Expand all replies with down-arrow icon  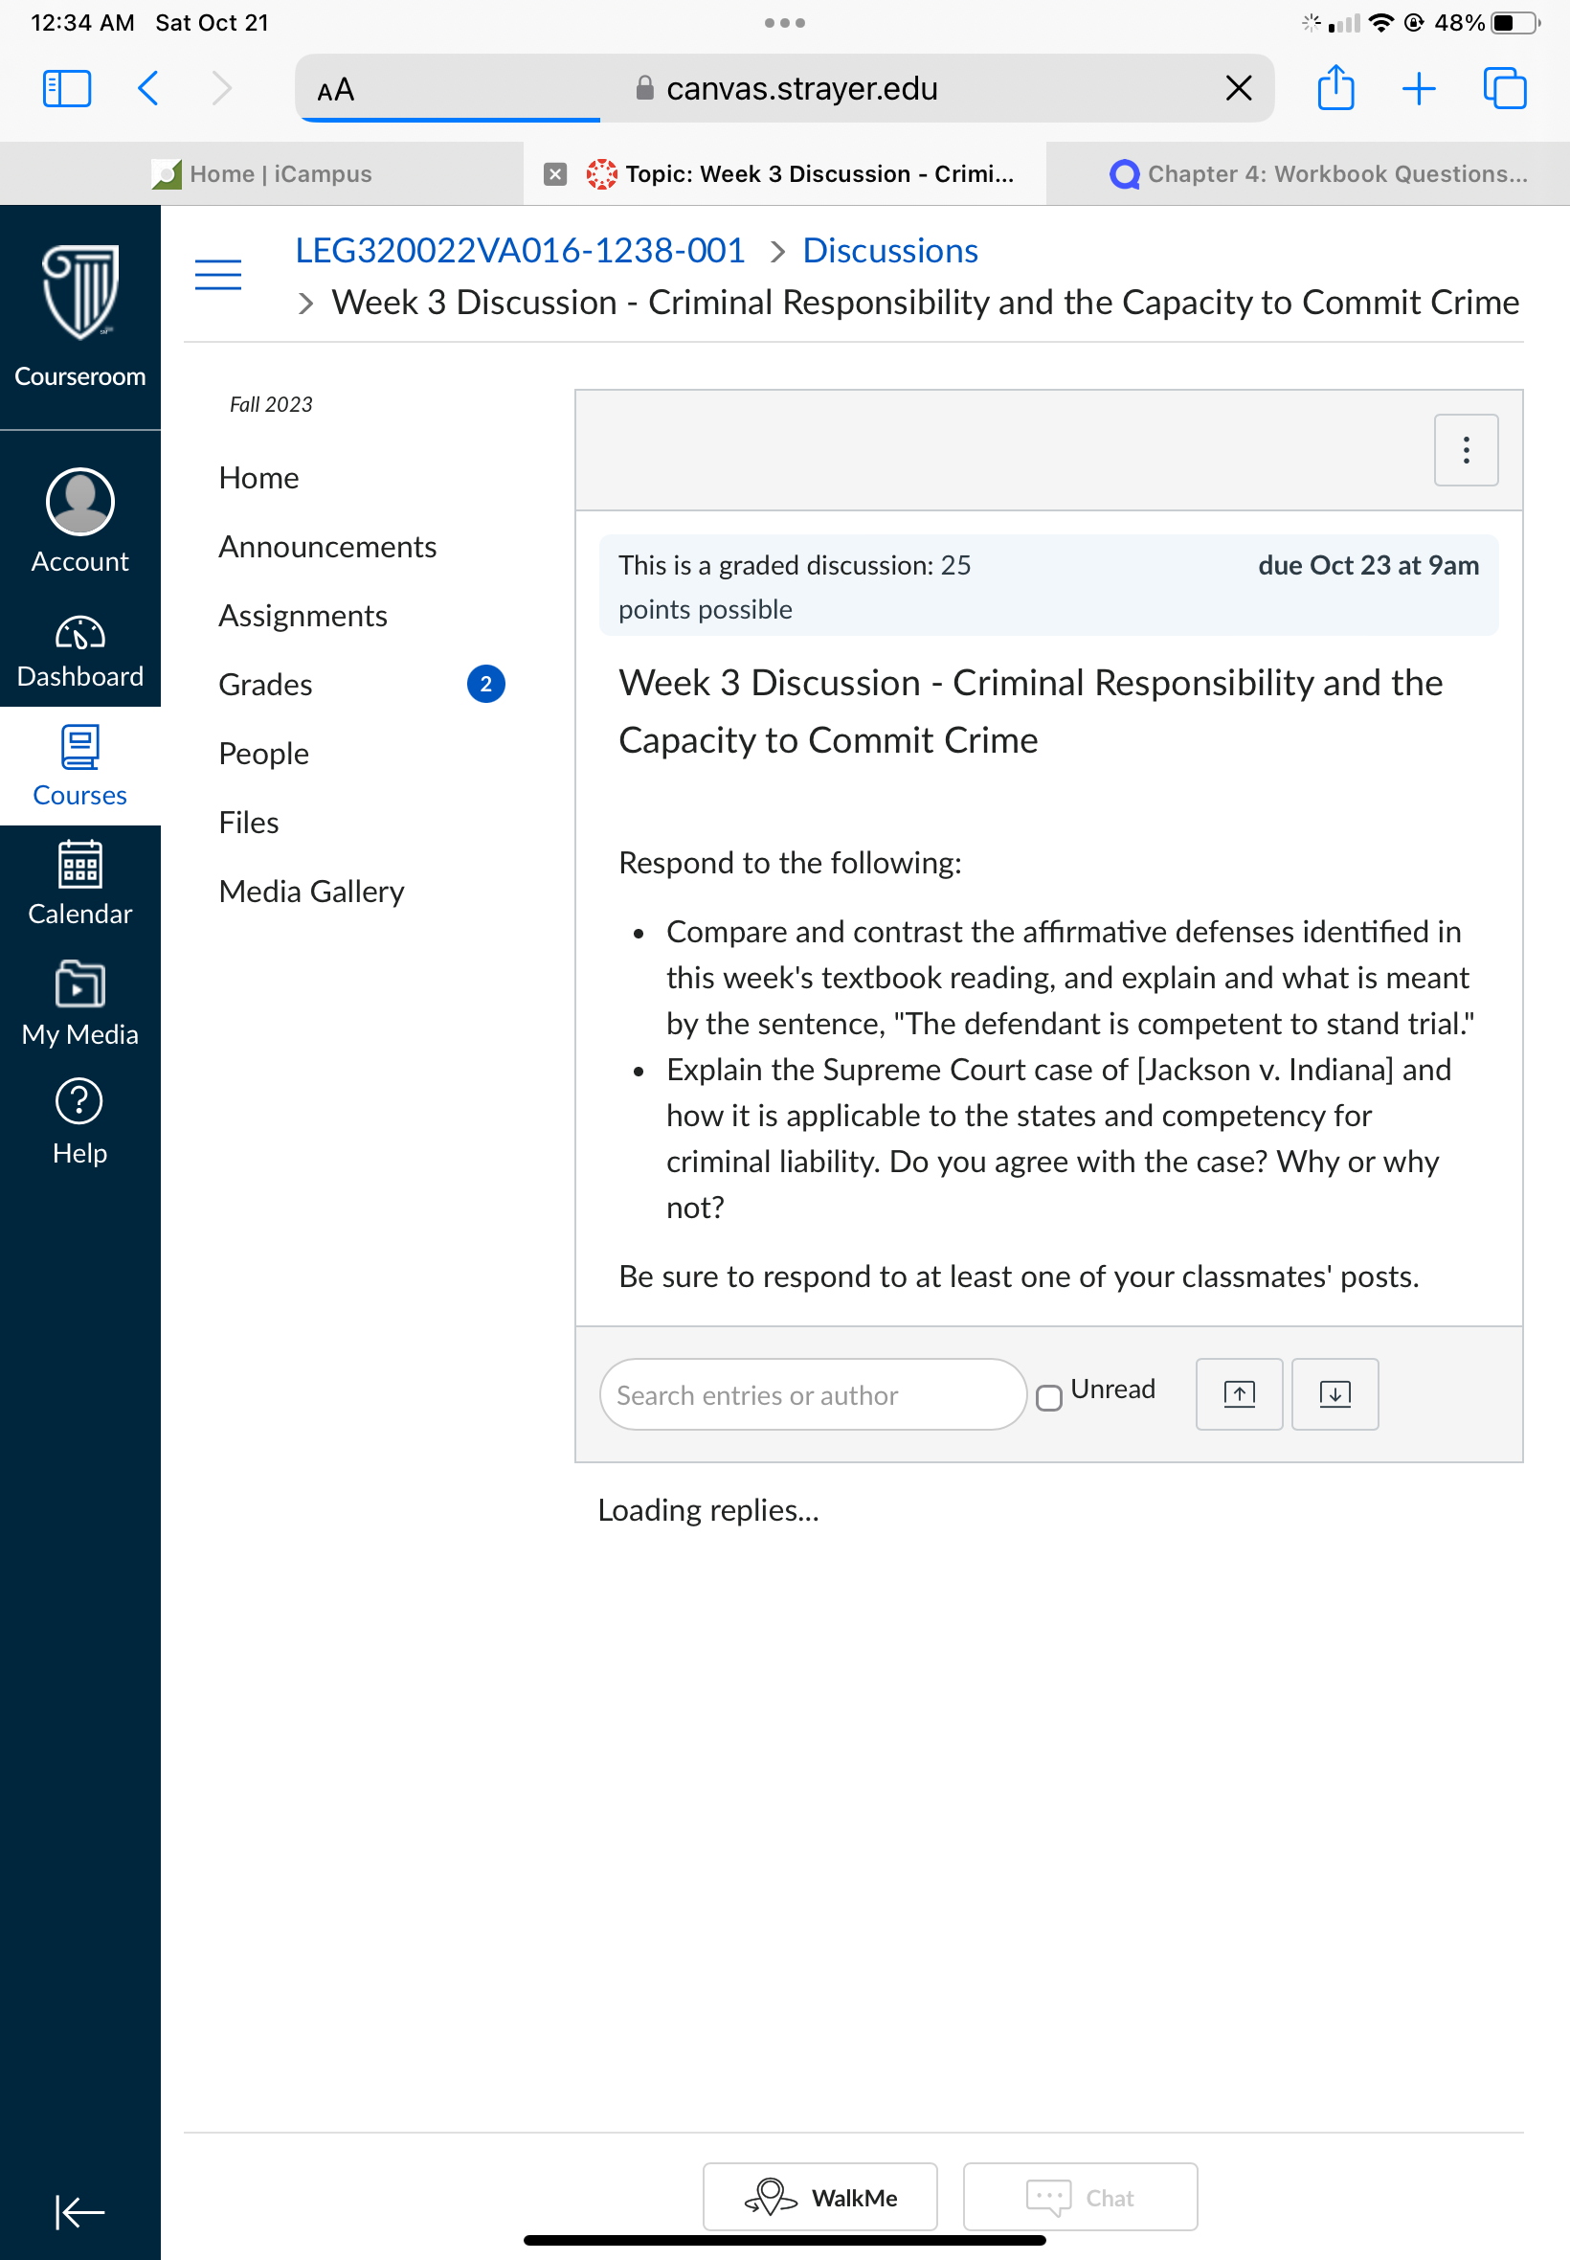tap(1334, 1393)
